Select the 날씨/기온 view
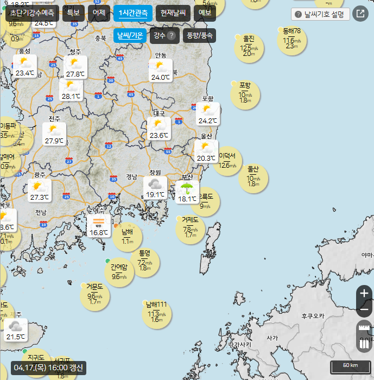Image resolution: width=374 pixels, height=380 pixels. pyautogui.click(x=130, y=36)
